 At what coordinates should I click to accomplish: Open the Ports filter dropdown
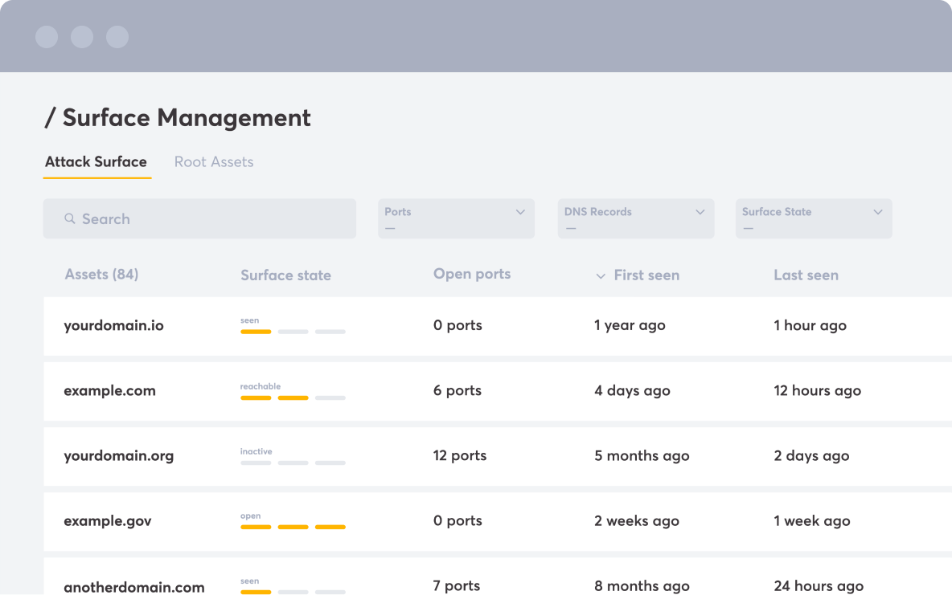click(456, 218)
